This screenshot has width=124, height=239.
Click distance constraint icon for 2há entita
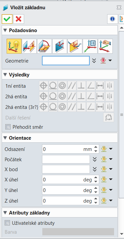click(100, 96)
